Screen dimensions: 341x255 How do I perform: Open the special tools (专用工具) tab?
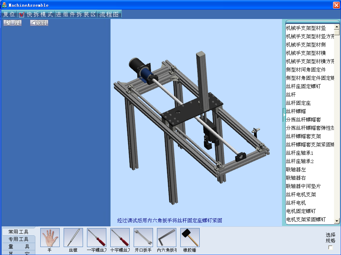(x=18, y=239)
